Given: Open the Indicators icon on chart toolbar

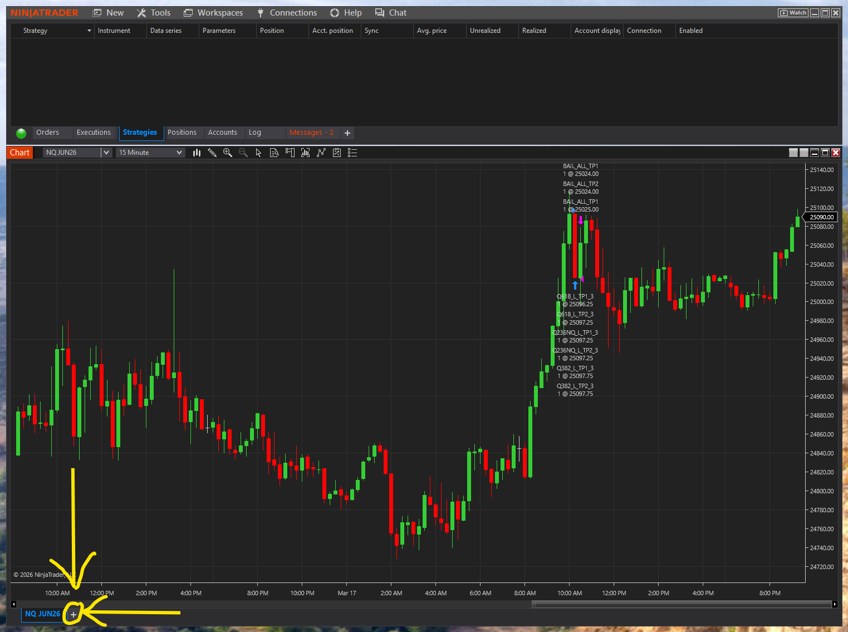Looking at the screenshot, I should 305,152.
